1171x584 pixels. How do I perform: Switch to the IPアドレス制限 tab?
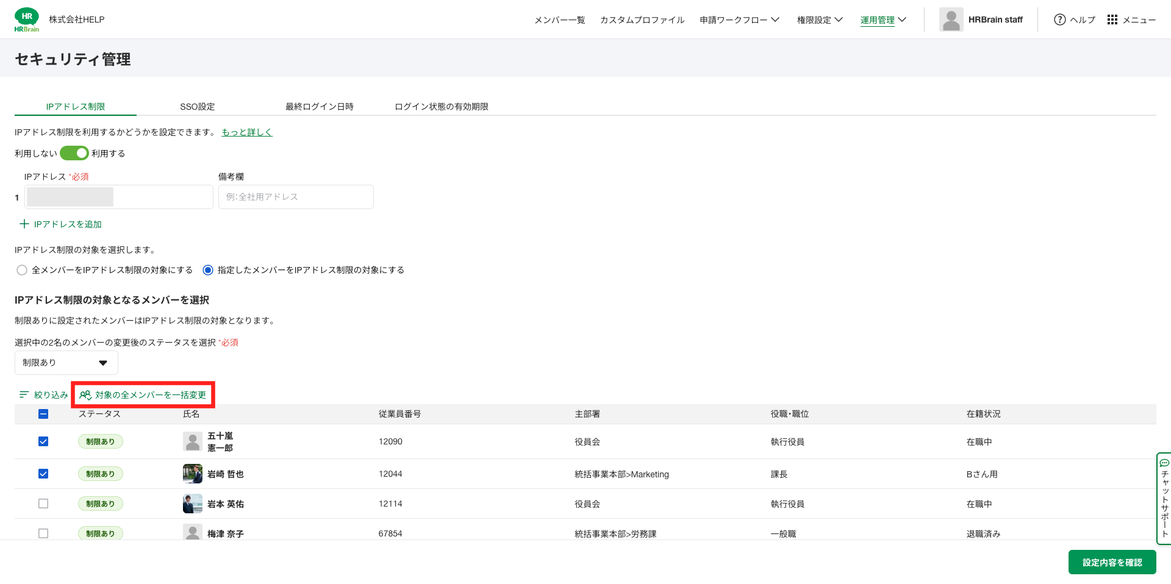[76, 106]
